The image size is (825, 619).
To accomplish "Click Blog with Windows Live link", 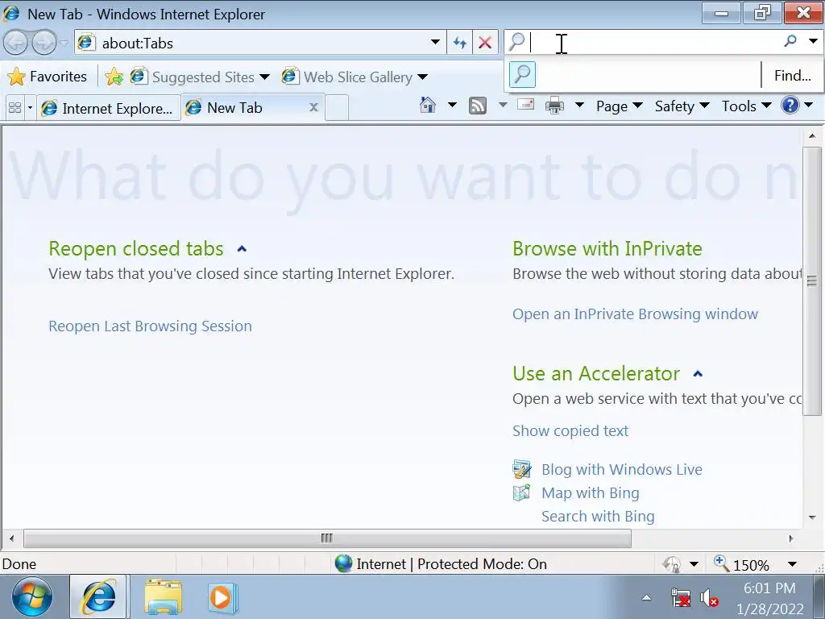I will pos(622,470).
